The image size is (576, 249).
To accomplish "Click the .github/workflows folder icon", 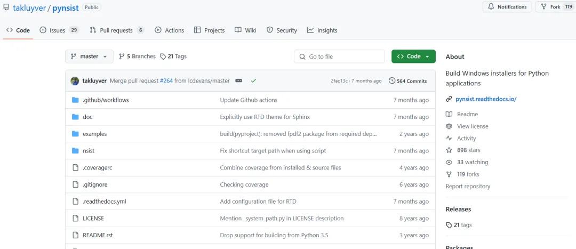I will click(x=75, y=100).
